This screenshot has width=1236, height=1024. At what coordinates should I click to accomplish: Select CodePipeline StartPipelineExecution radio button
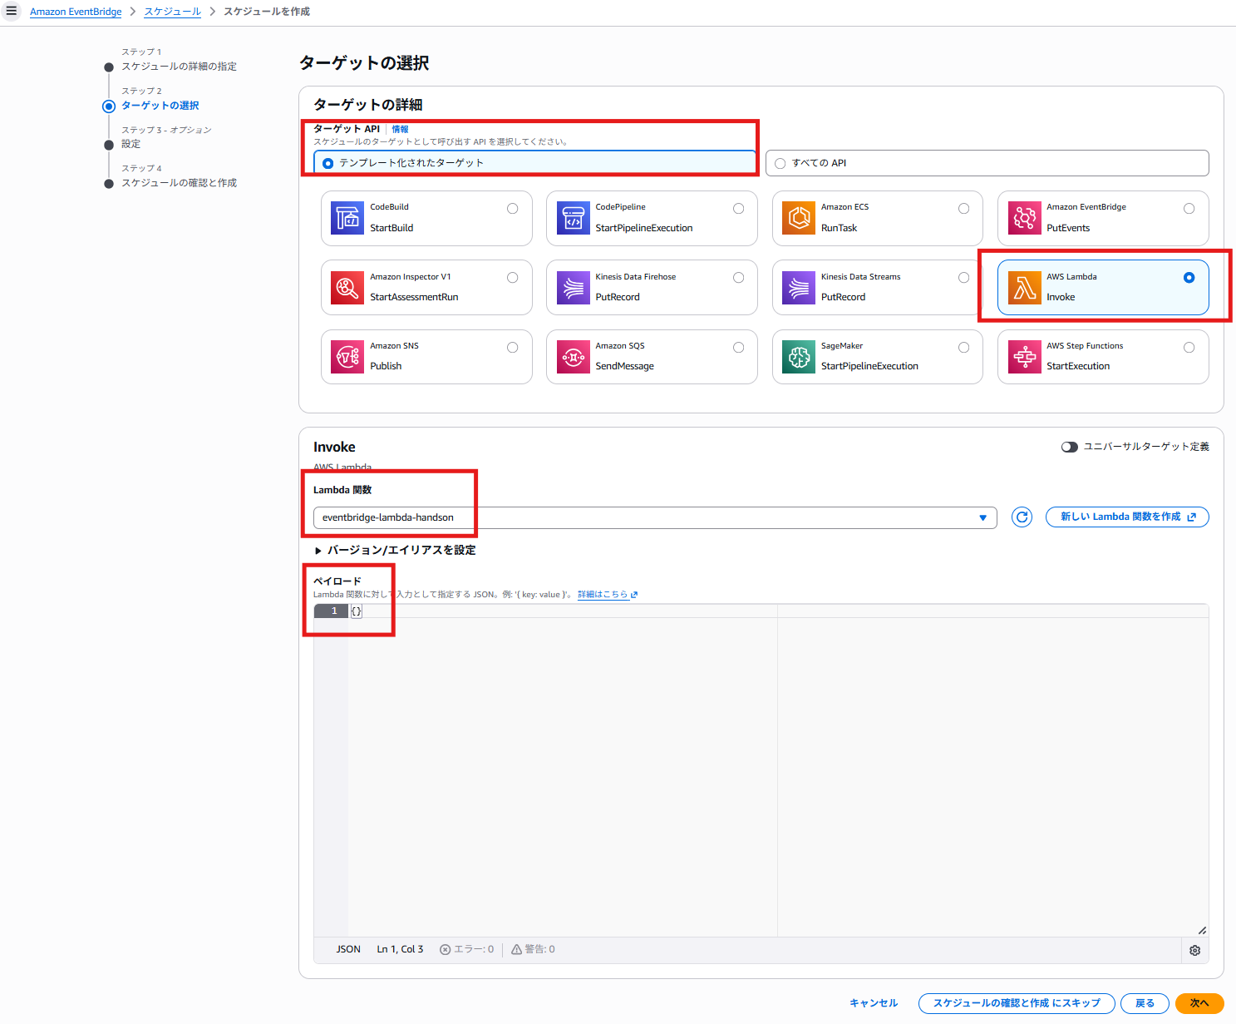point(738,209)
